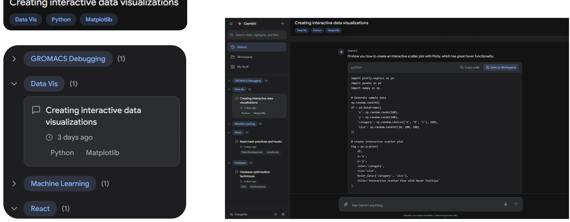Viewport: 570px width, 222px height.
Task: Click the copy icon next to Copy code
Action: click(462, 67)
